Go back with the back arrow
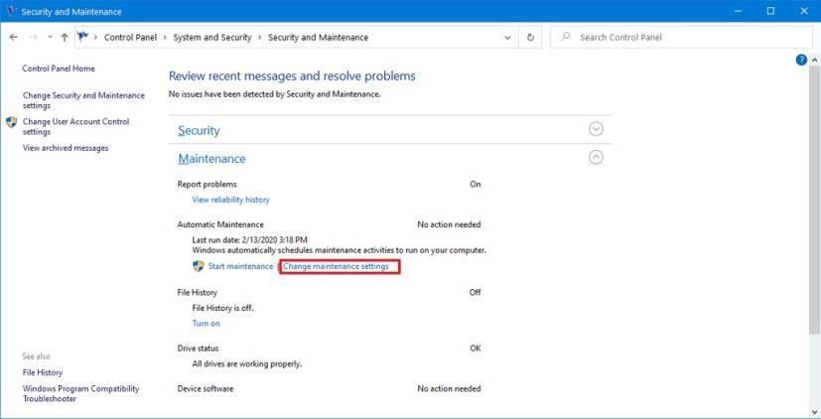Screen dimensions: 821x419 pyautogui.click(x=14, y=37)
